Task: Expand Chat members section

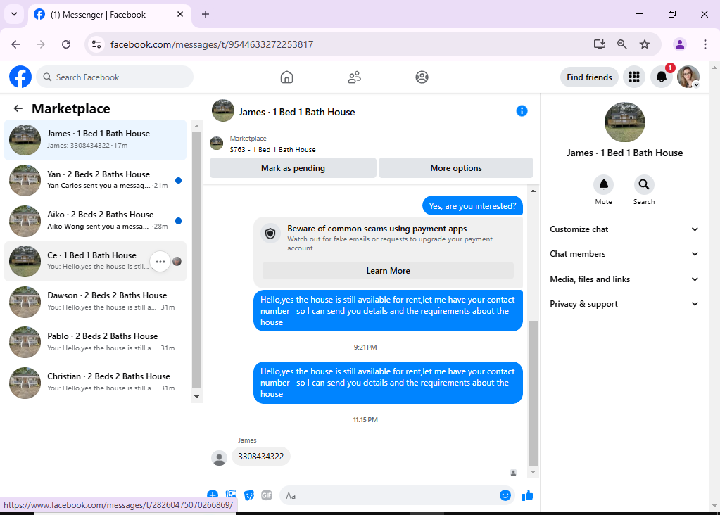Action: [x=624, y=254]
